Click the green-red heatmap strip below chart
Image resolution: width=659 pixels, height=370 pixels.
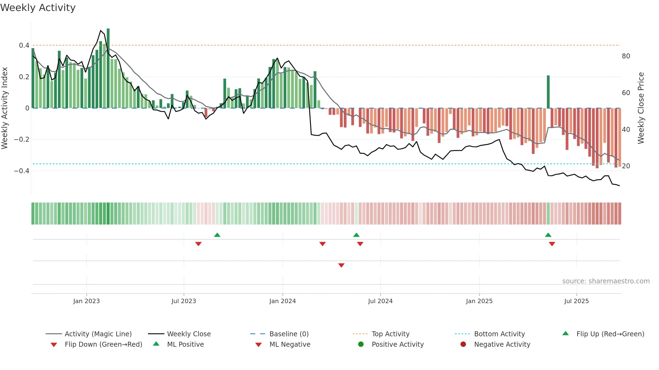pos(326,214)
